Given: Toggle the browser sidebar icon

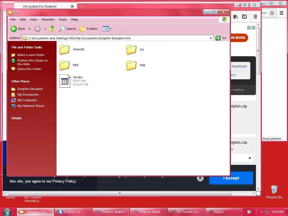Looking at the screenshot, I should pos(244,17).
